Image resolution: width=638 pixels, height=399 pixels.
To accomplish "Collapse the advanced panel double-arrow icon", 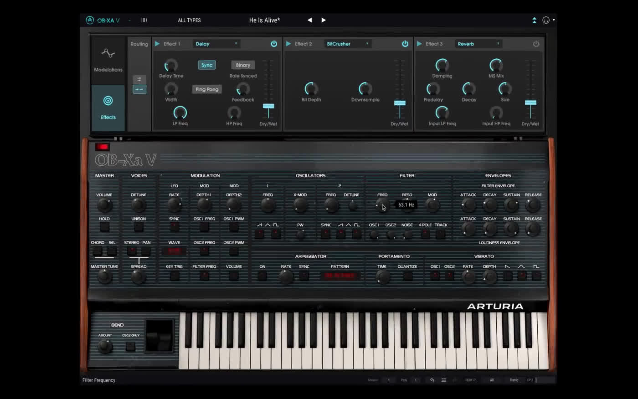I will click(x=534, y=20).
